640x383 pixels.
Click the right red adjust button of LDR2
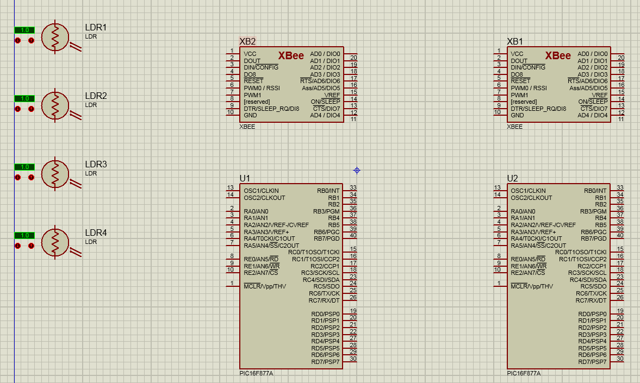pos(32,109)
